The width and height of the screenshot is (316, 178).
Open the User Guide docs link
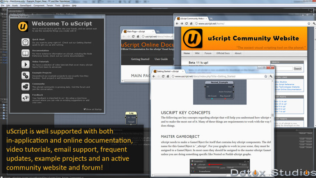coord(161,59)
